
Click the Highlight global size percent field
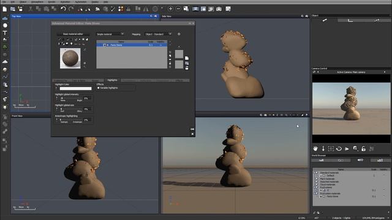point(88,109)
